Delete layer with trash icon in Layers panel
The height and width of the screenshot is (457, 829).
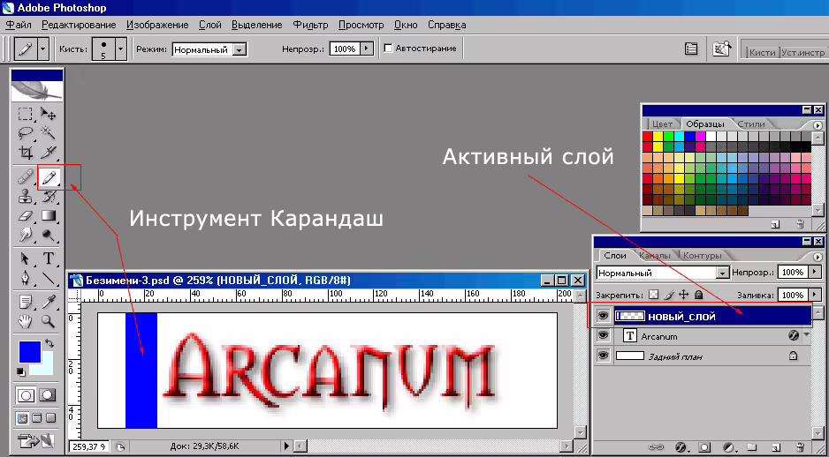[801, 447]
